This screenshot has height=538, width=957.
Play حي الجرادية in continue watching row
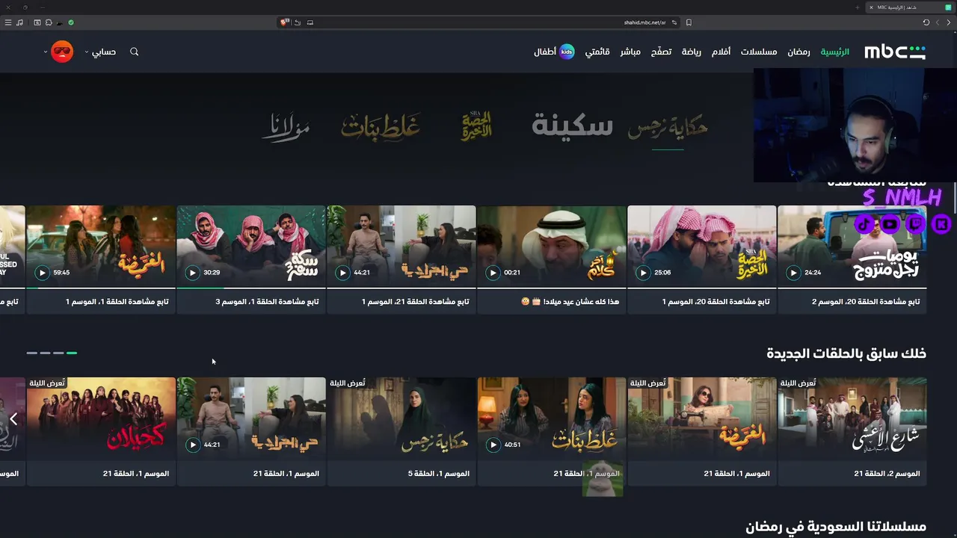click(342, 273)
